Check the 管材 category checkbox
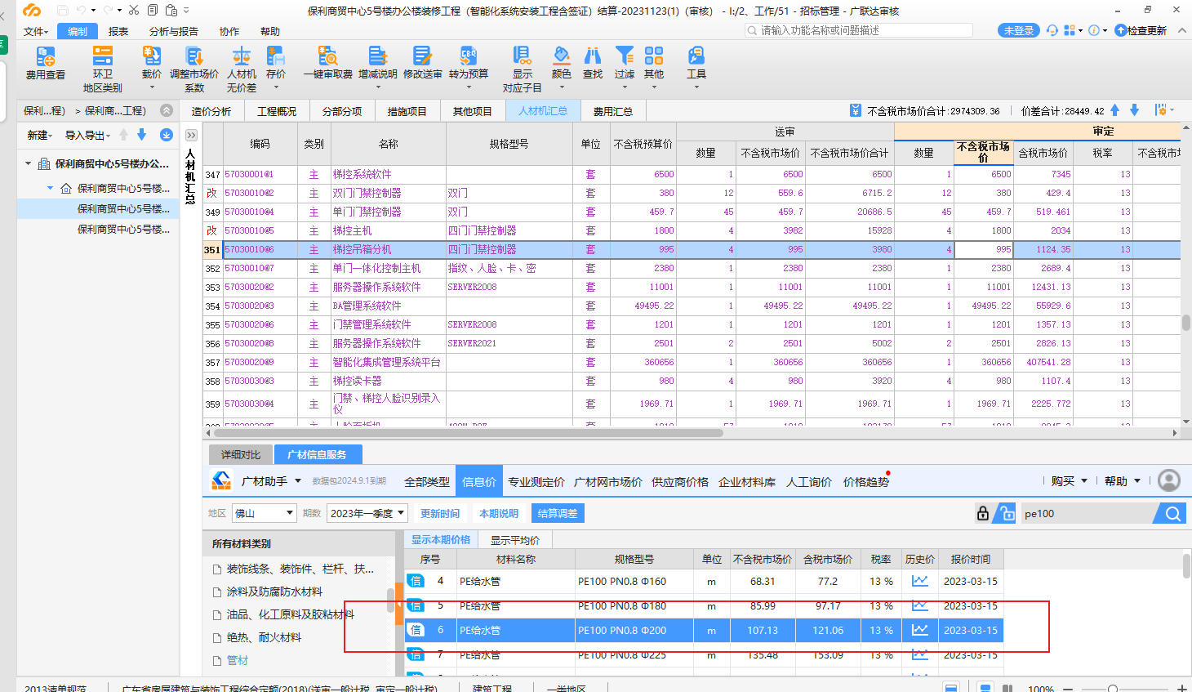Screen dimensions: 1192x692 [217, 660]
